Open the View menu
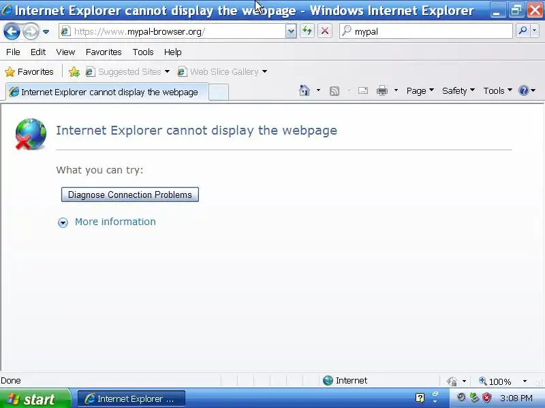The width and height of the screenshot is (545, 408). 65,52
